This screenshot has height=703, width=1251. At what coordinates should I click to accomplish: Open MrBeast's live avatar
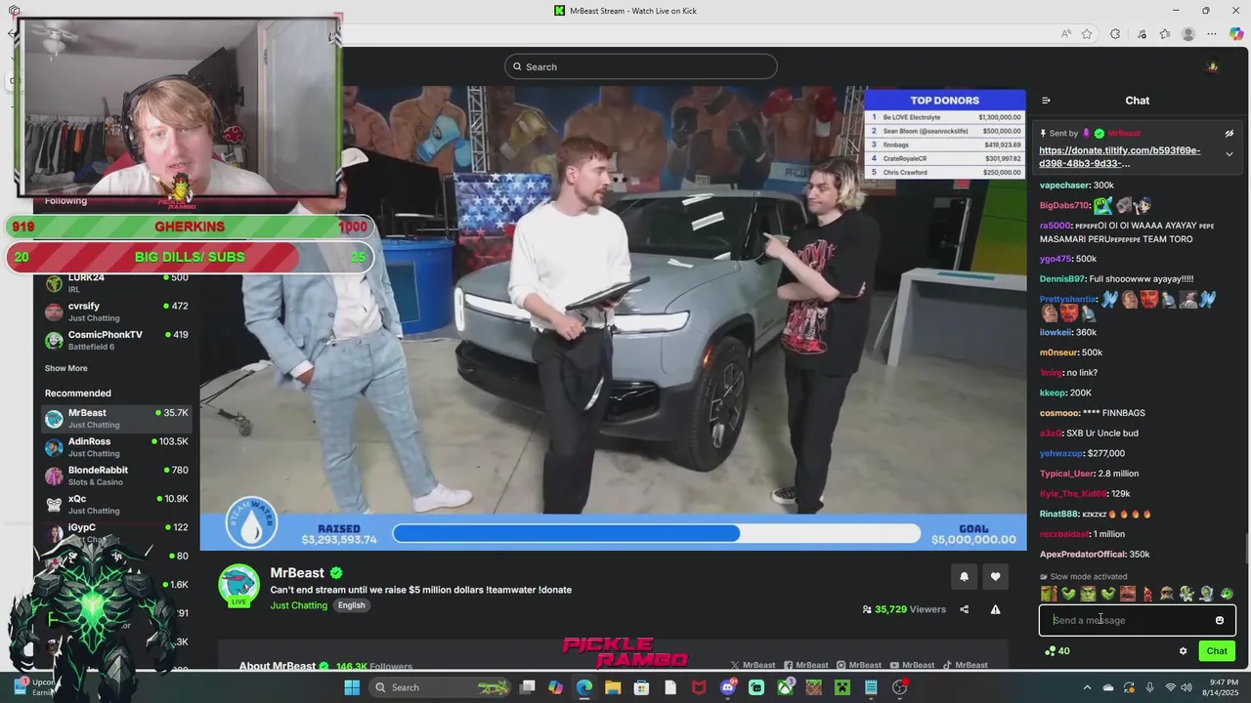pyautogui.click(x=238, y=586)
